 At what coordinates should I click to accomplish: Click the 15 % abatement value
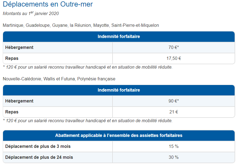(173, 147)
